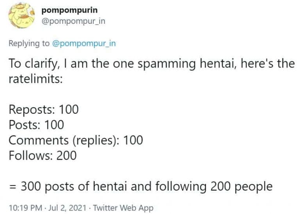Viewport: 300px width, 214px height.
Task: Click the word "ratelimits:"
Action: click(36, 79)
